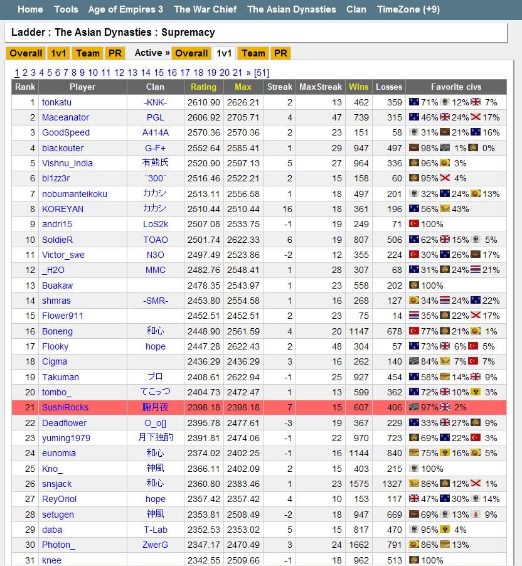Sort table by Wins column
Viewport: 522px width, 566px height.
[x=358, y=87]
